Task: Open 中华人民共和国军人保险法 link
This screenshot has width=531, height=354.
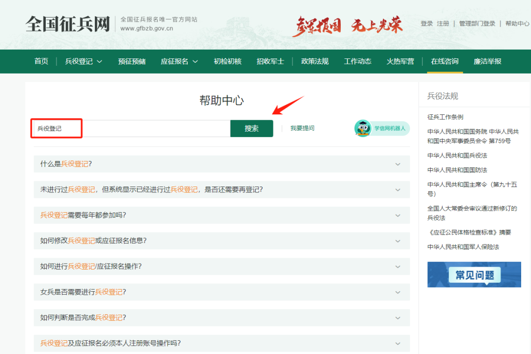Action: coord(463,246)
